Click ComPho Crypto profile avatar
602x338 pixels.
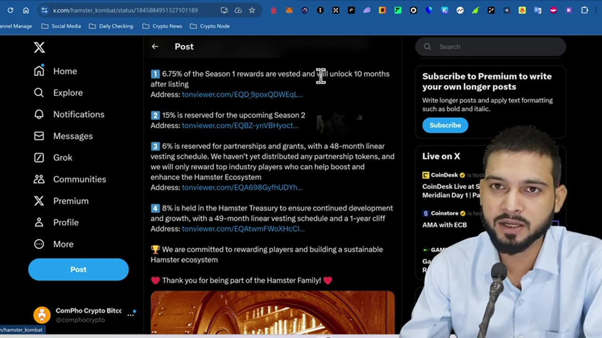pyautogui.click(x=42, y=315)
